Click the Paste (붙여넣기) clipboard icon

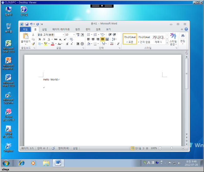(x=26, y=36)
